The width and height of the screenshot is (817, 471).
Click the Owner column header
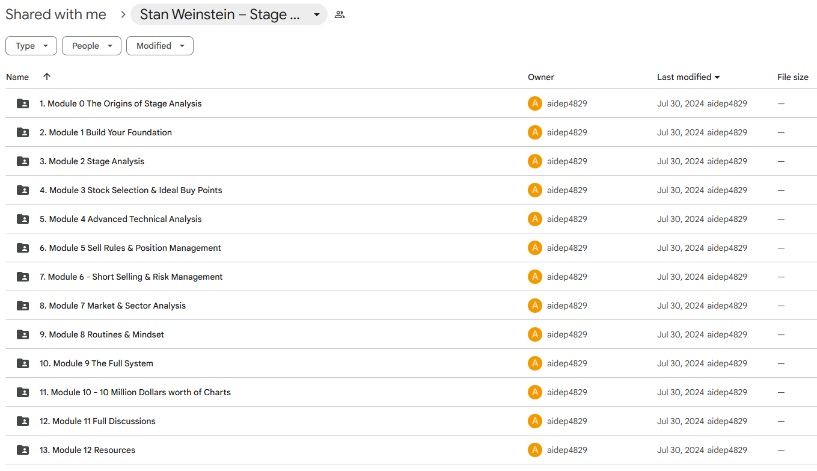click(x=541, y=77)
